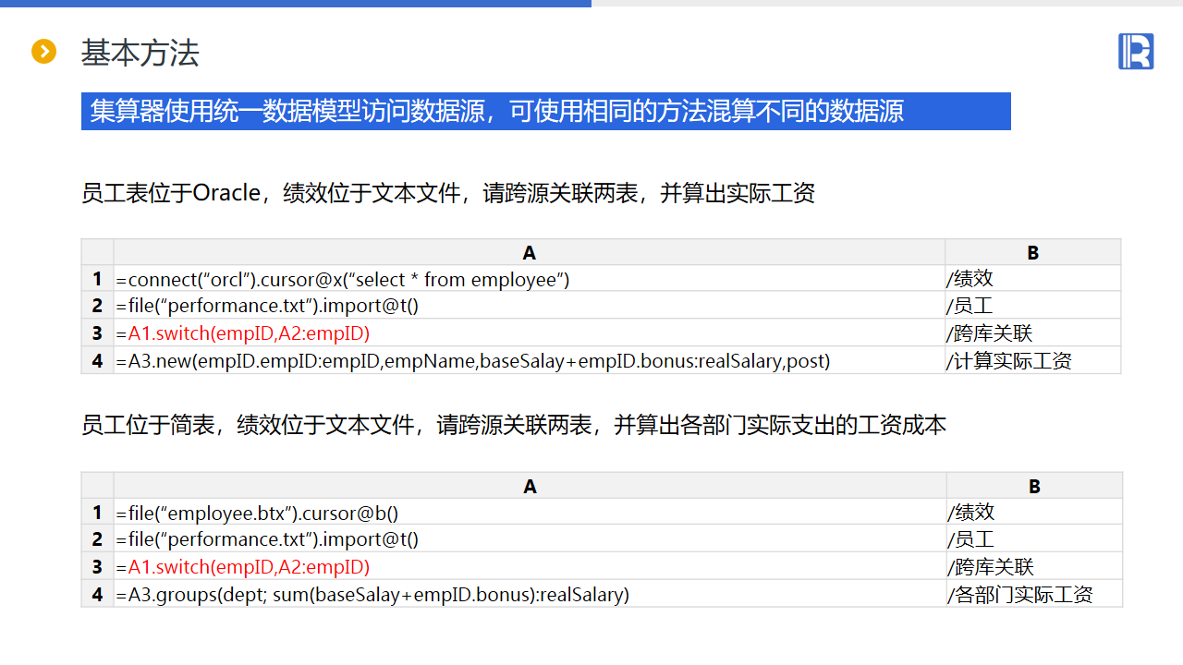Click row number 1 of the connect("orcl") row
1183x665 pixels.
97,279
